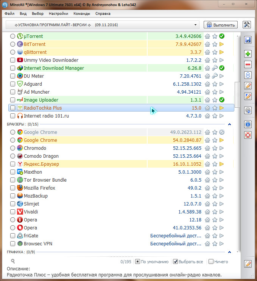
Task: Select the Slimjet row
Action: [x=121, y=204]
